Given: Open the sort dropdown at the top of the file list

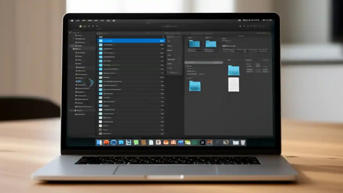Looking at the screenshot, I should [x=163, y=37].
